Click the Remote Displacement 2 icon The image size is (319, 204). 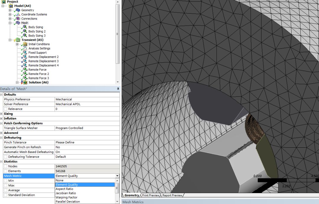pyautogui.click(x=25, y=57)
